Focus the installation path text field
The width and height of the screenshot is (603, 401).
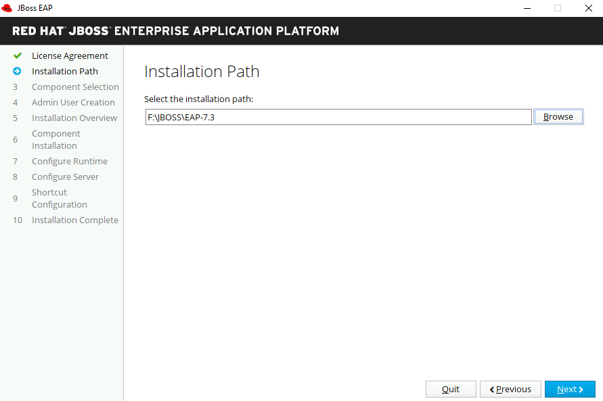338,117
